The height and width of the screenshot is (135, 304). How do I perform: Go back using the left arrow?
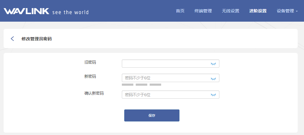coord(12,38)
